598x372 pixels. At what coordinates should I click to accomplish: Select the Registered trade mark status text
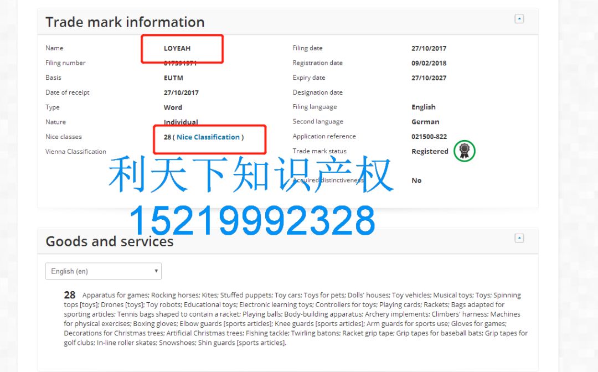(x=430, y=151)
